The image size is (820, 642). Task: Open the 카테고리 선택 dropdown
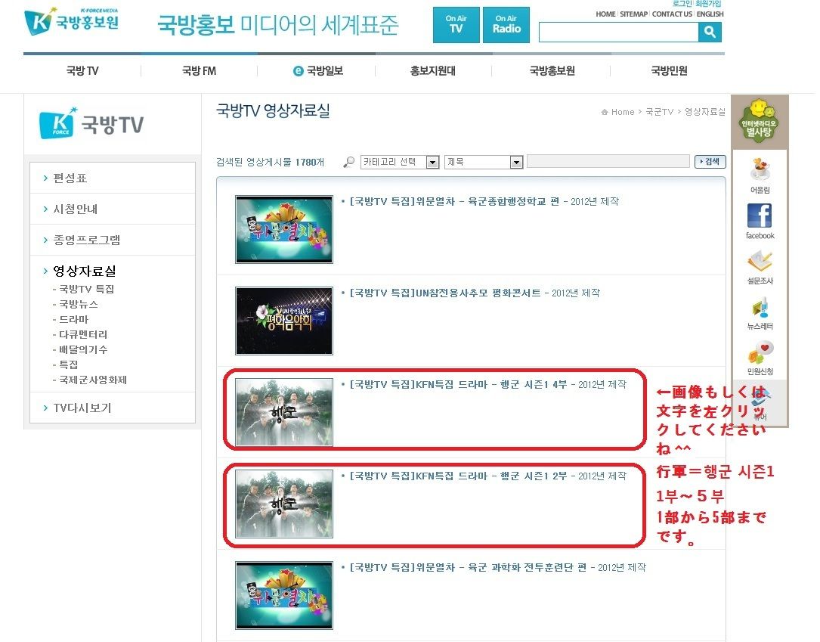point(400,162)
